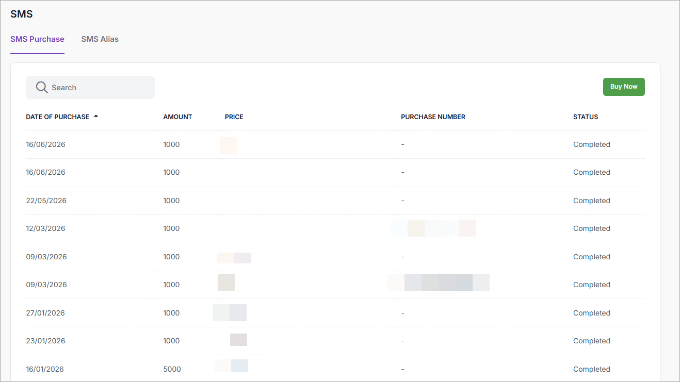The image size is (680, 382).
Task: Click the Status column header
Action: coord(586,117)
